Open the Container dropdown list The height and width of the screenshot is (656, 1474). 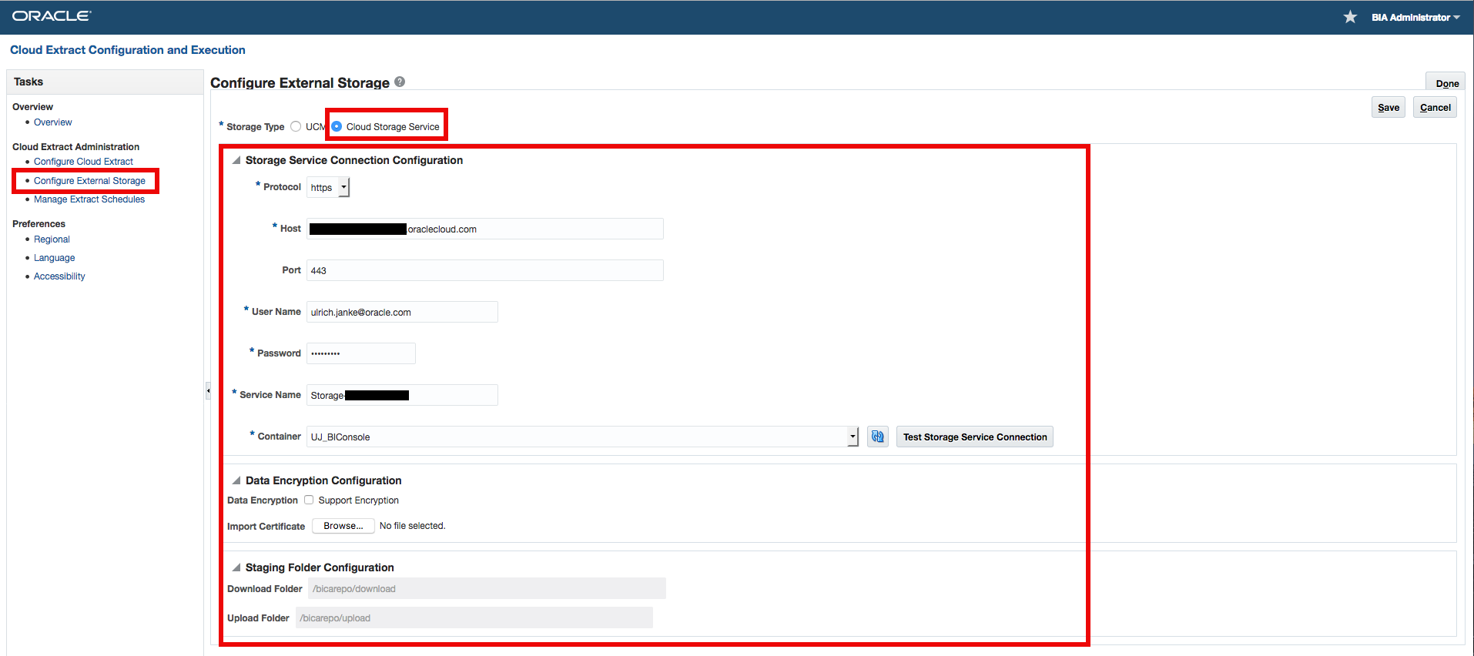point(853,437)
